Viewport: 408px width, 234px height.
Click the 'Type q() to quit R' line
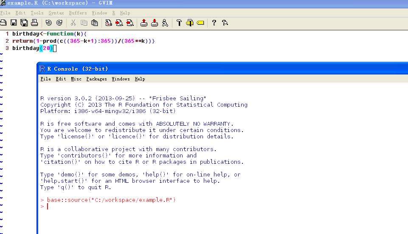click(x=76, y=187)
